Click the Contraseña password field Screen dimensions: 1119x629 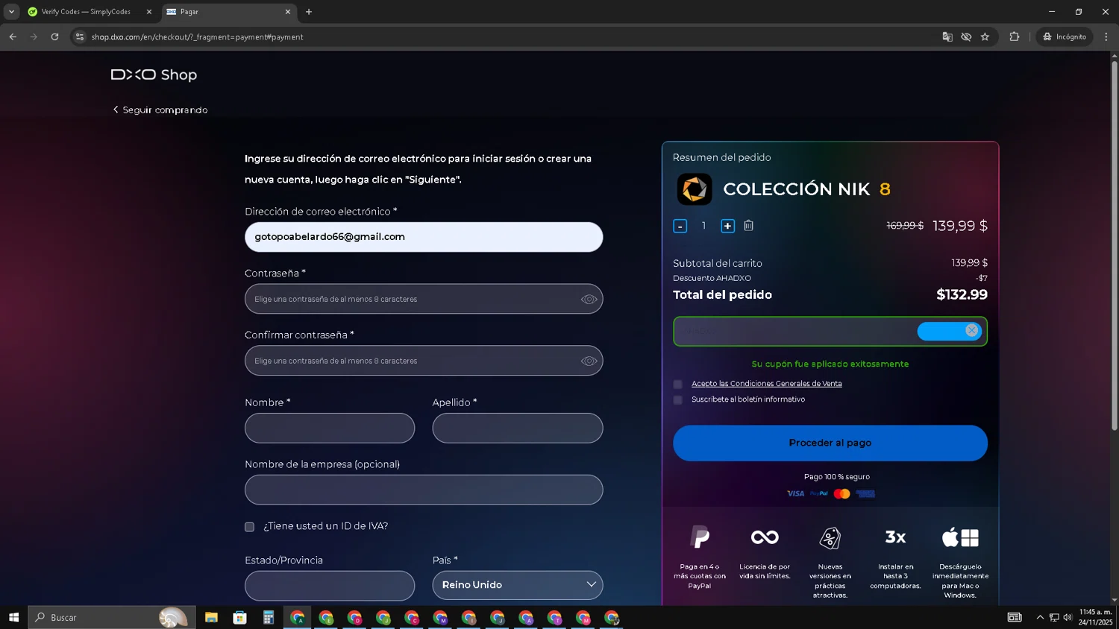(424, 299)
